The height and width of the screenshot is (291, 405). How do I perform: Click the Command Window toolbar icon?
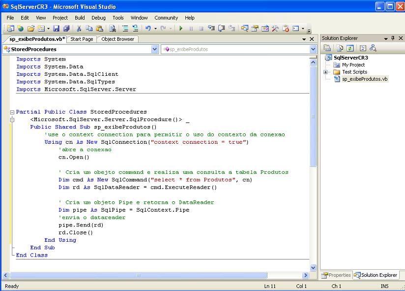(x=296, y=28)
